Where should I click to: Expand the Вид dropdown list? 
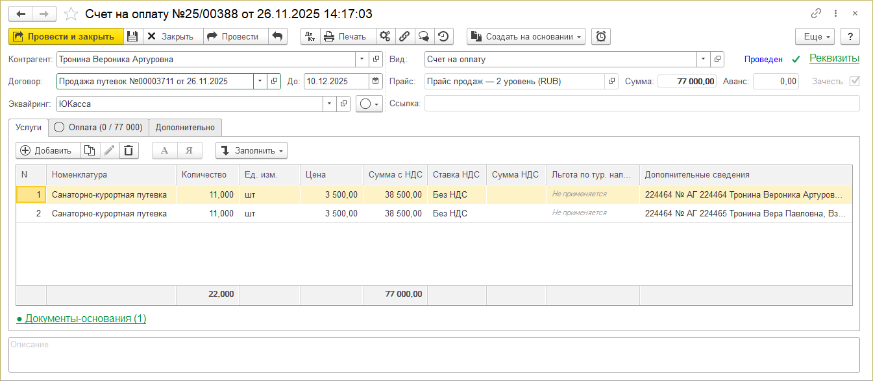pos(703,59)
